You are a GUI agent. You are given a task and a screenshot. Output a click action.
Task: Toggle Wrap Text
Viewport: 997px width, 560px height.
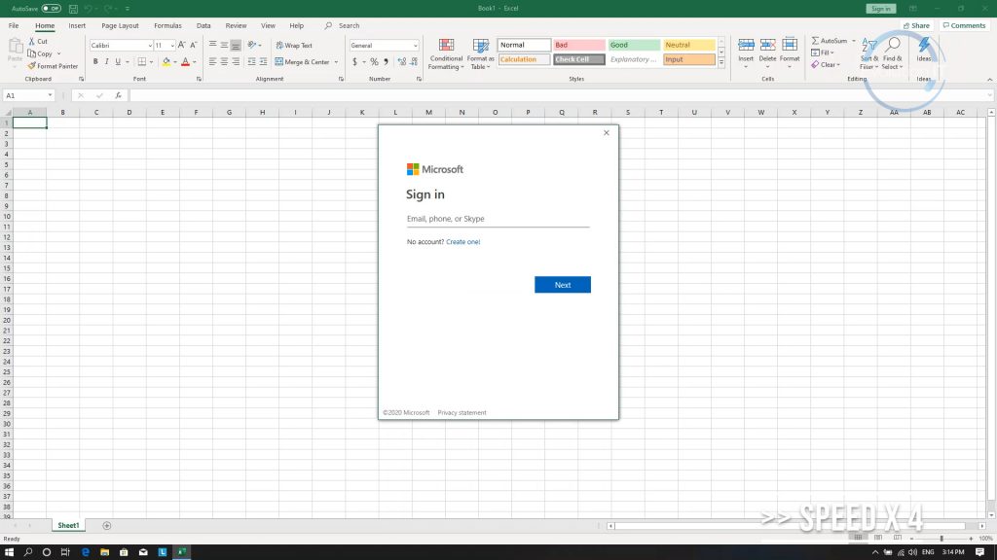[294, 45]
